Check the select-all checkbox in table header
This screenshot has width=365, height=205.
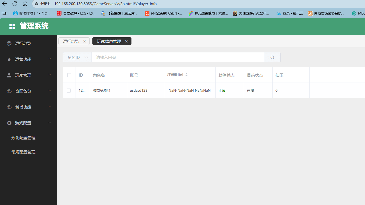pos(69,75)
